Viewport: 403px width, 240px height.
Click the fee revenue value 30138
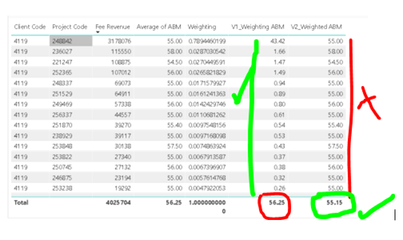(123, 146)
